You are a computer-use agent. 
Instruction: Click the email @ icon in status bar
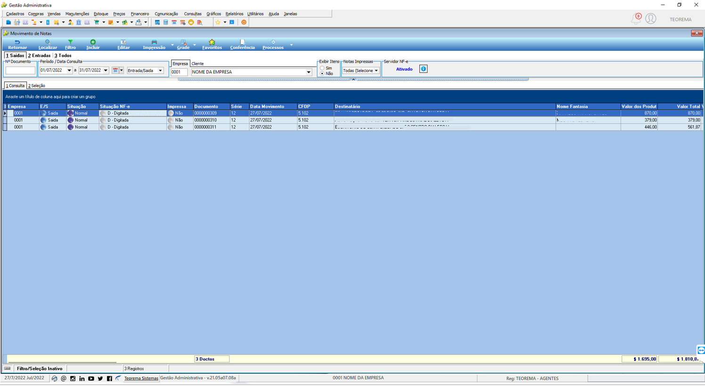64,378
